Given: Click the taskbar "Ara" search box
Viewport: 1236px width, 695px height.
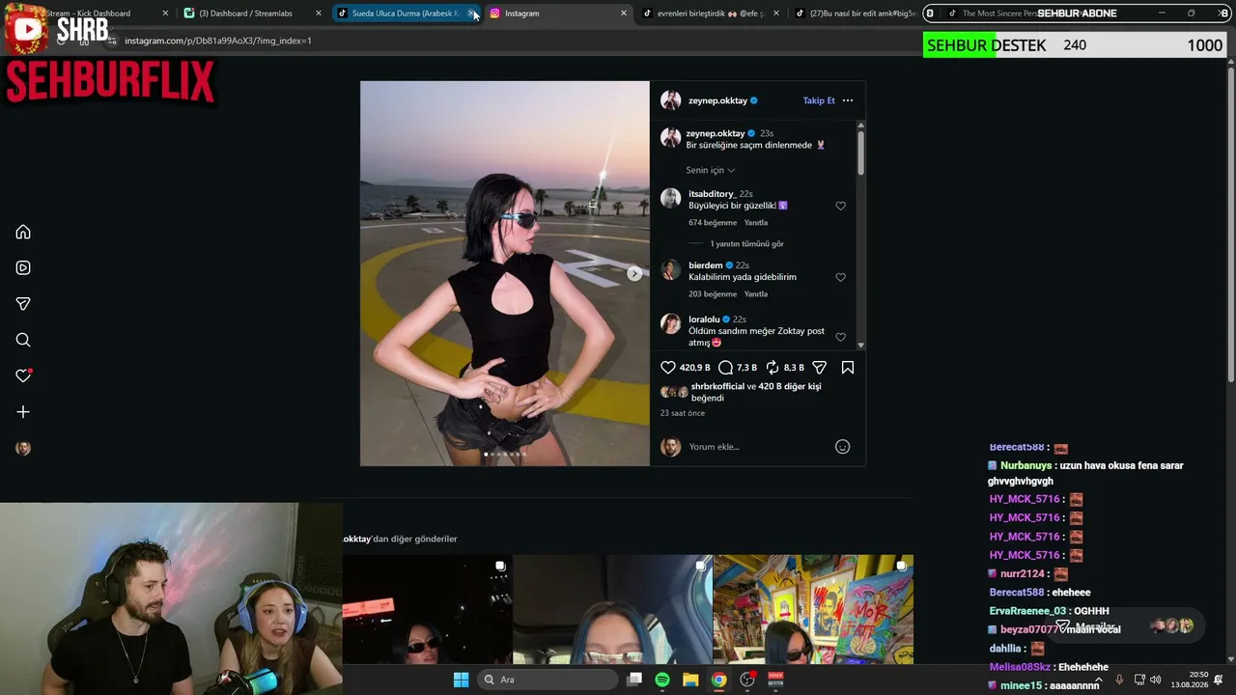Looking at the screenshot, I should [x=548, y=680].
